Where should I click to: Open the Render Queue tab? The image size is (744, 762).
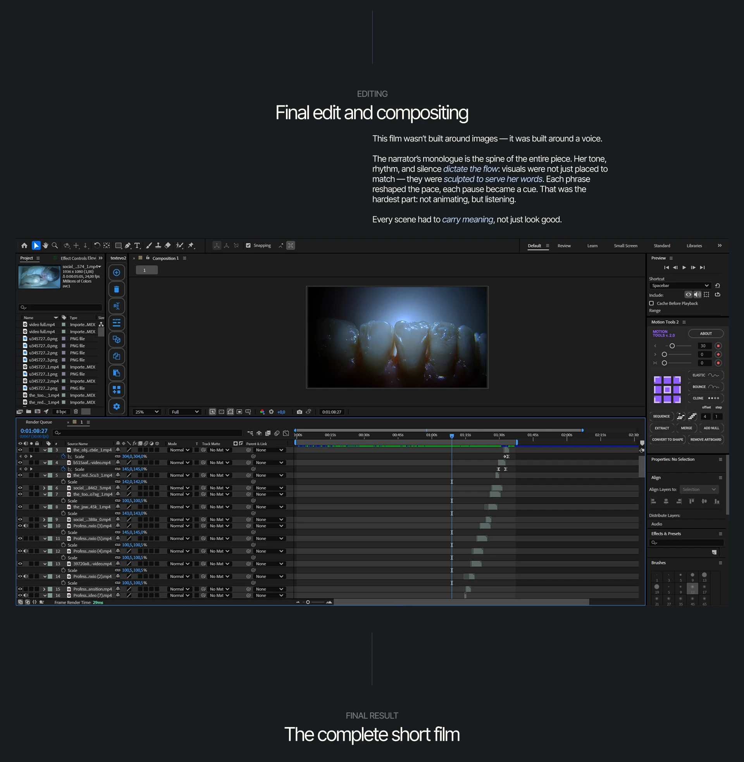tap(39, 422)
